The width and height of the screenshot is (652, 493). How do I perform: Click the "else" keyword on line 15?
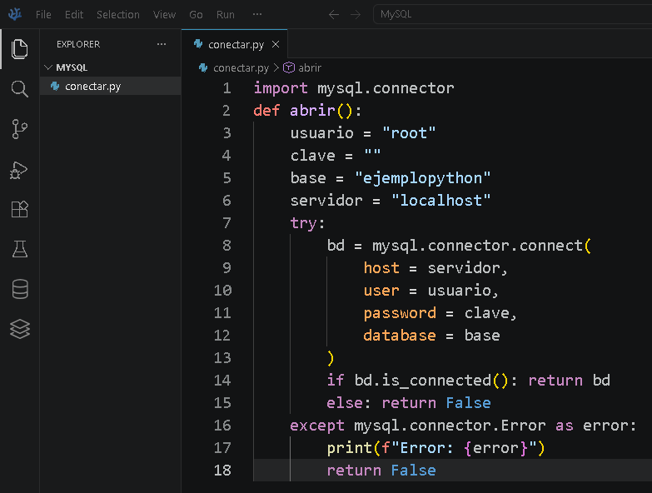tap(345, 403)
